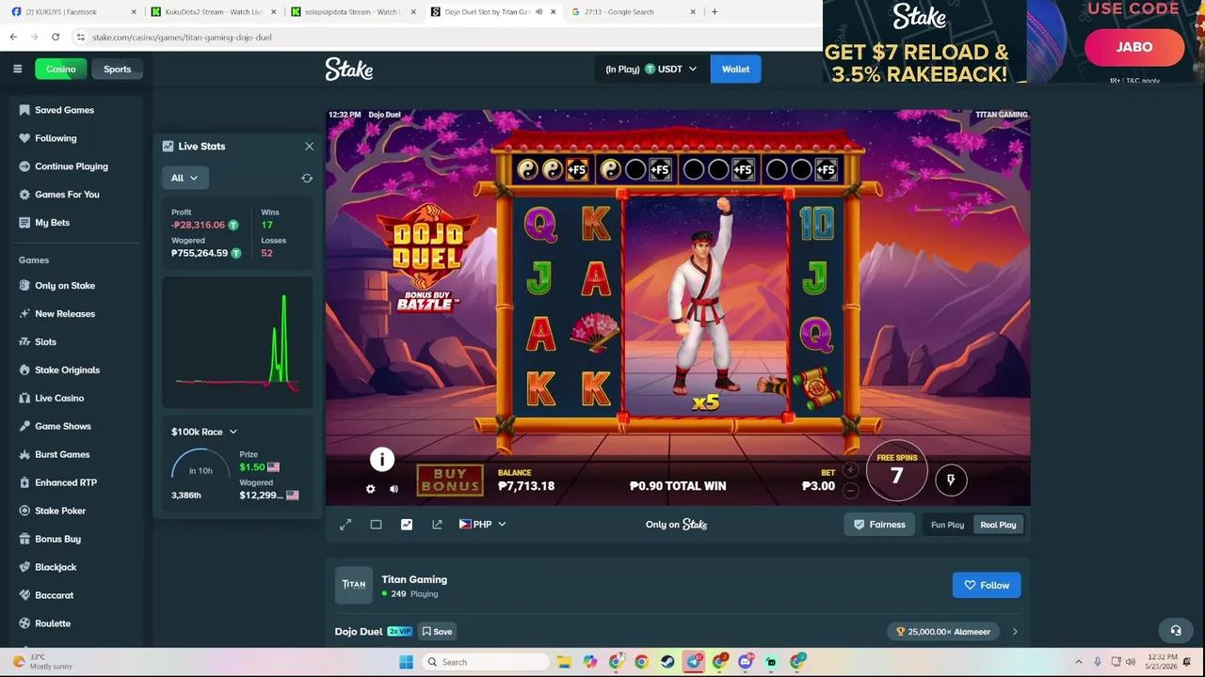Image resolution: width=1205 pixels, height=677 pixels.
Task: Save the Dojo Duel game
Action: 437,632
